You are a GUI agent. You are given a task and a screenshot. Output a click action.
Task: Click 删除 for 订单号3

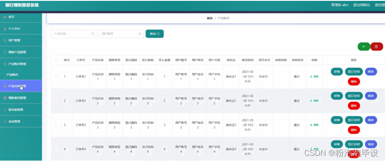coord(354,130)
